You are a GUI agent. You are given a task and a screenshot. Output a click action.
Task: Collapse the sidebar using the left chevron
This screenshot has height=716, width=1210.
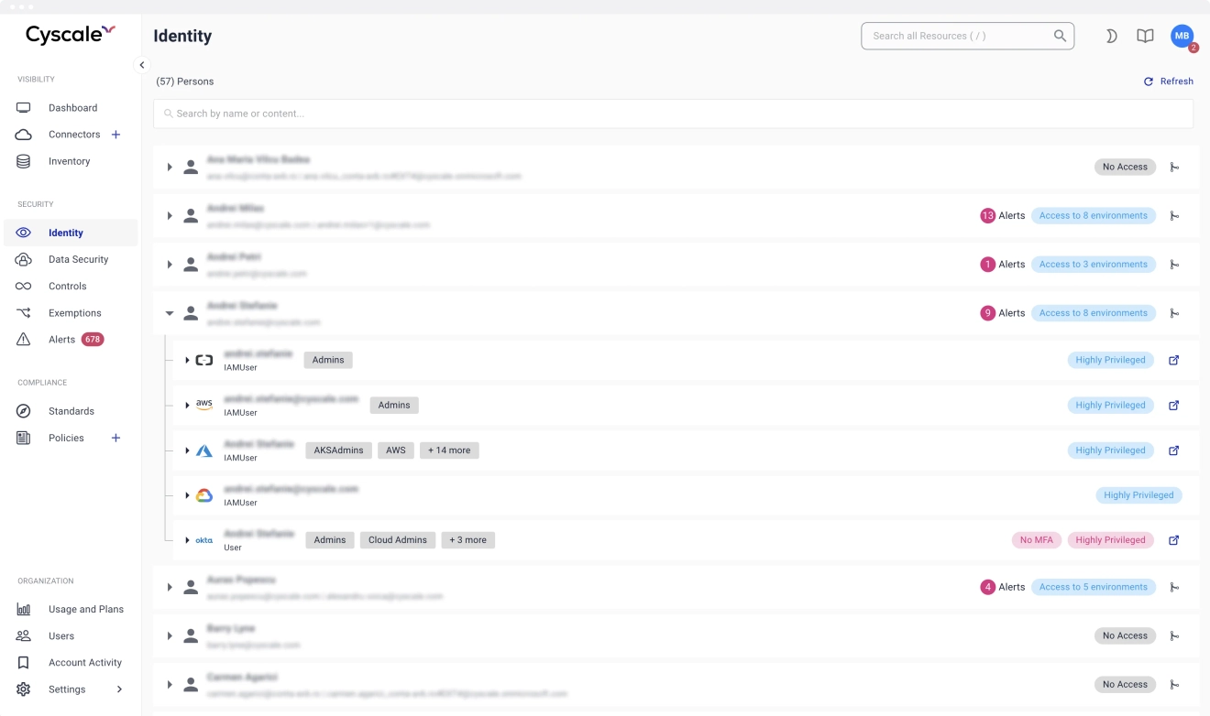142,65
